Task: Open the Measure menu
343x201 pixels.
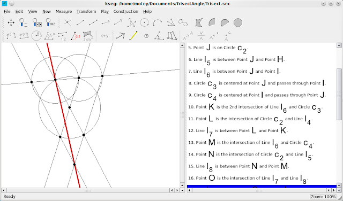Action: [63, 11]
